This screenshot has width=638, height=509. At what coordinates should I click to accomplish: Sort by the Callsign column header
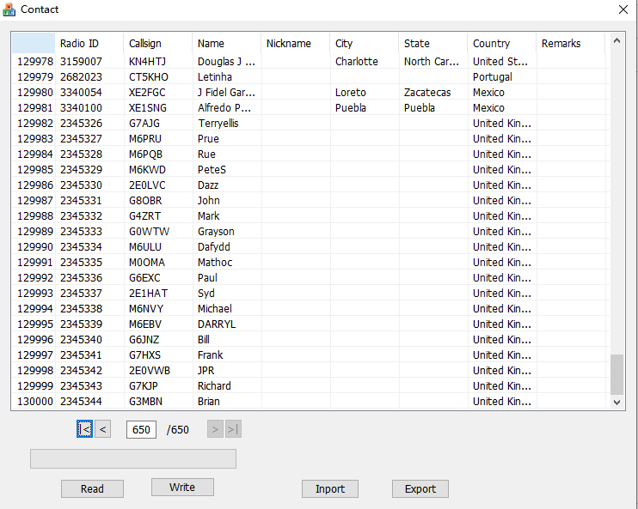pos(144,43)
